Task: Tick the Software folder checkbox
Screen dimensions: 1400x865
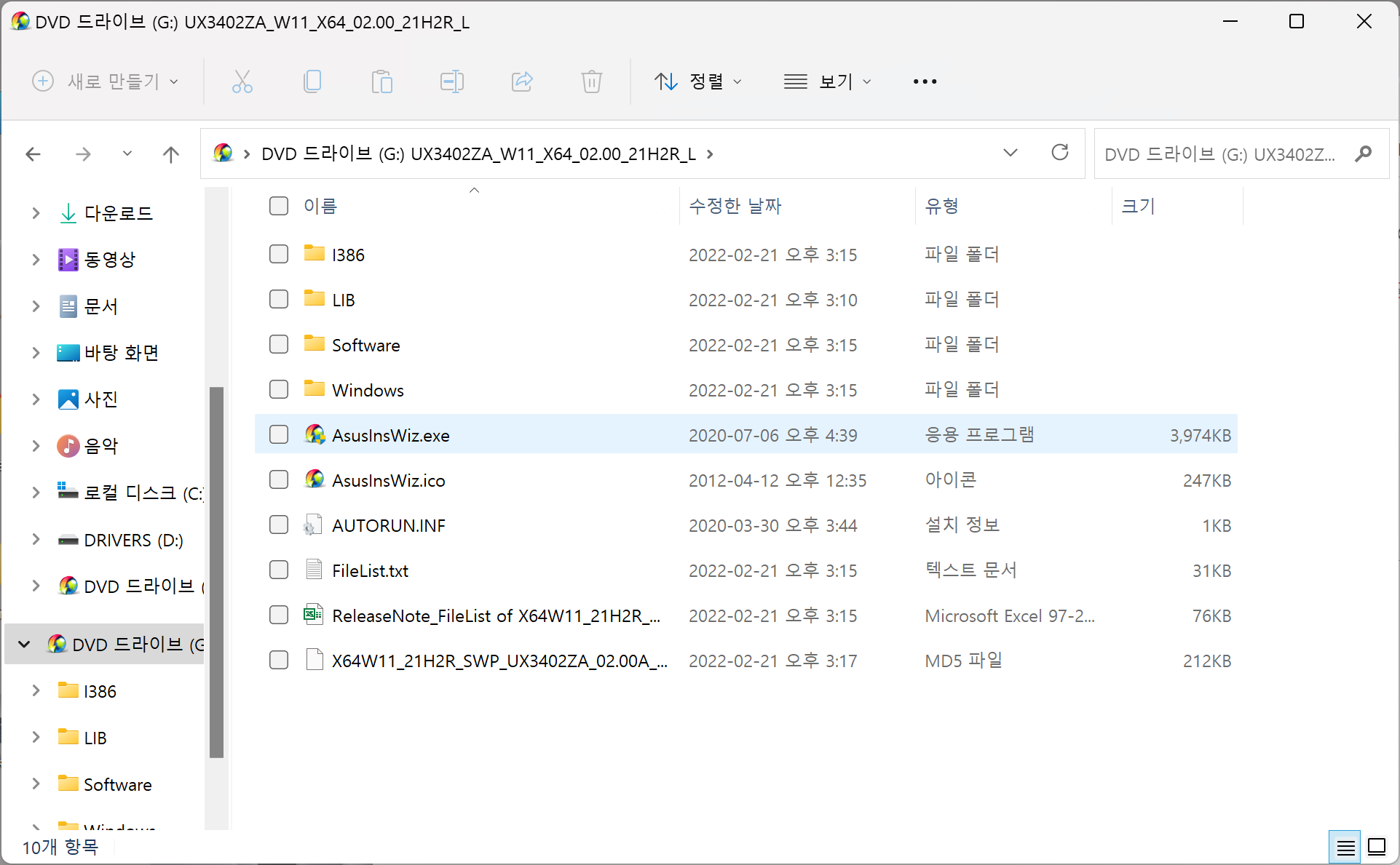Action: click(x=279, y=345)
